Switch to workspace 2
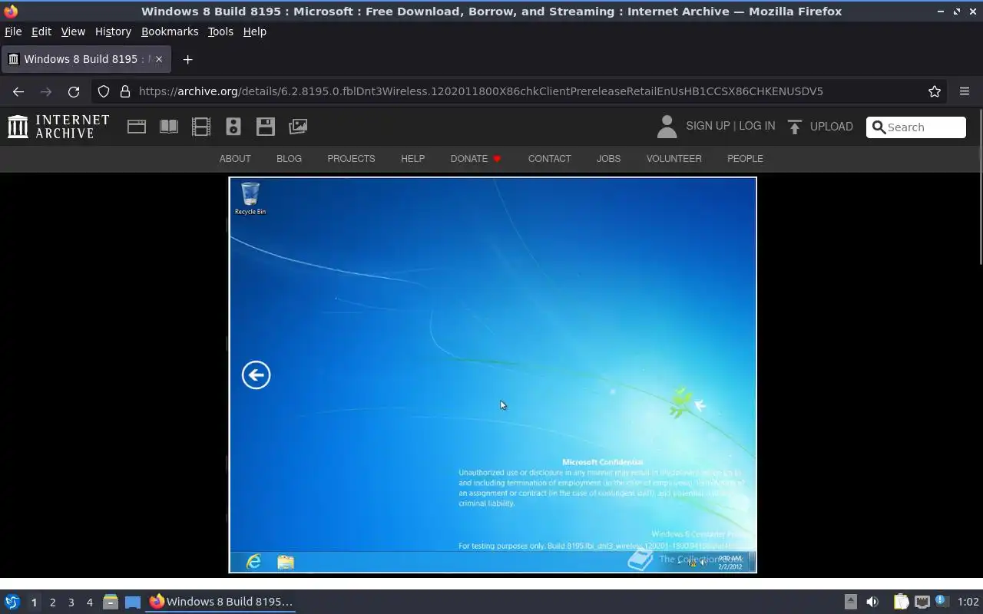 [x=52, y=602]
